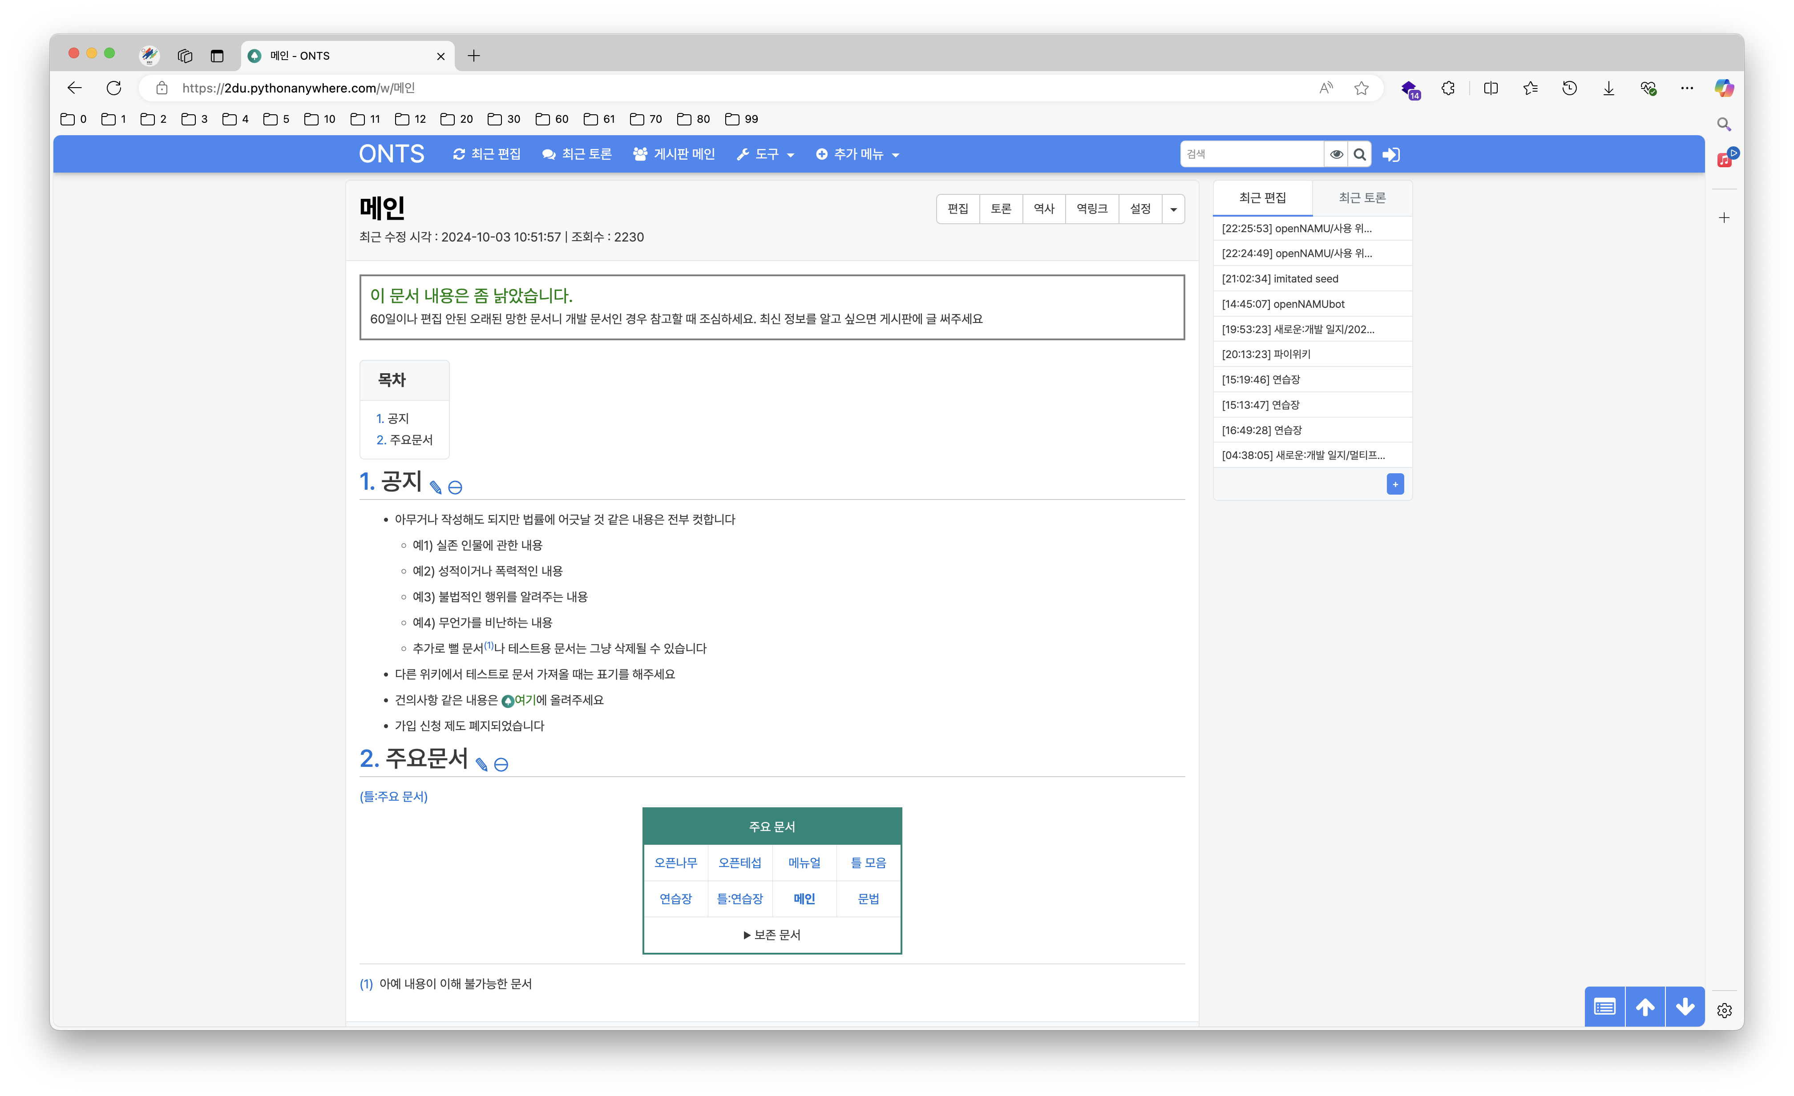Open browser extensions puzzle icon
Image resolution: width=1794 pixels, height=1096 pixels.
1448,88
